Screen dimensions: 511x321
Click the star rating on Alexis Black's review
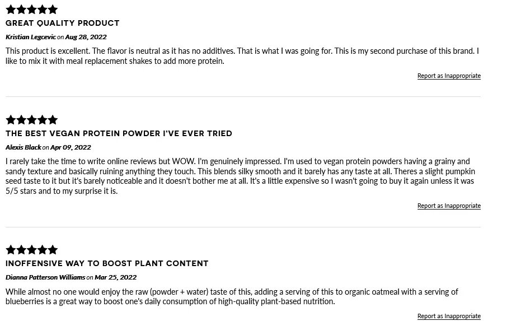pyautogui.click(x=31, y=120)
